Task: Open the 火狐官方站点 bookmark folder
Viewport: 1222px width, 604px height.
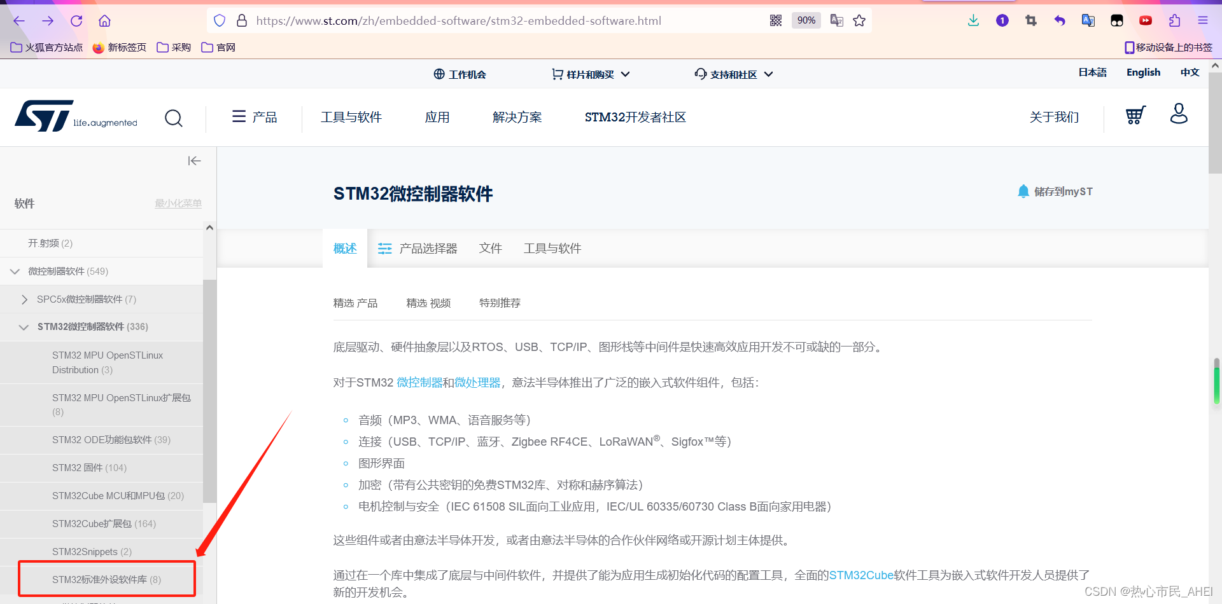Action: pyautogui.click(x=47, y=48)
